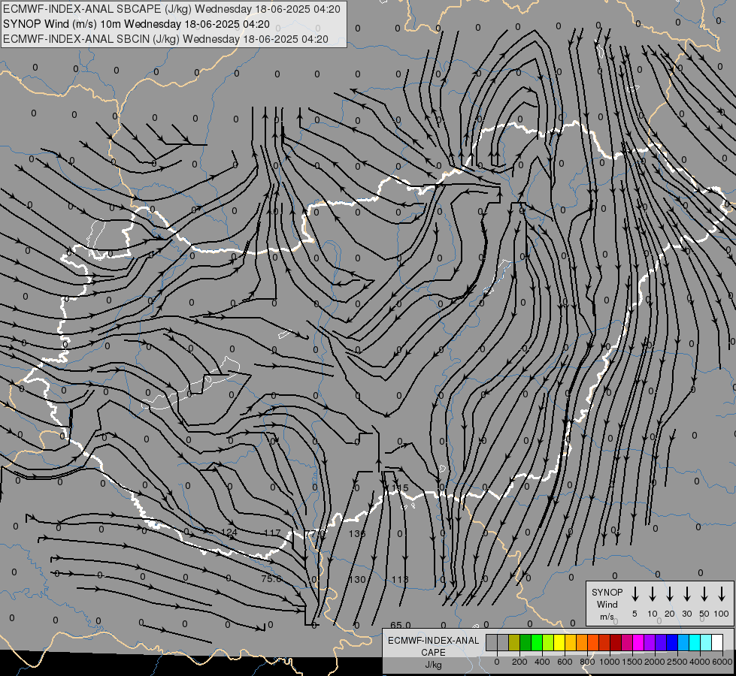Click the wind arrow above the 10 label
Viewport: 736px width, 676px height.
pos(653,594)
